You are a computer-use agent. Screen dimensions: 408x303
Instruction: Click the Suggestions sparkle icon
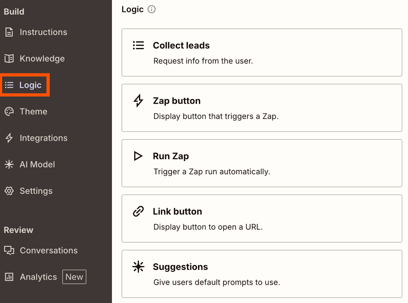138,267
